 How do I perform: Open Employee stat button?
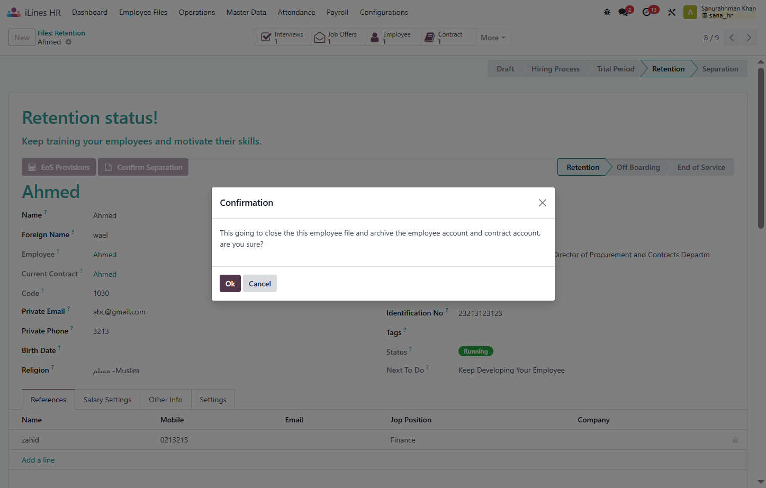(x=393, y=38)
